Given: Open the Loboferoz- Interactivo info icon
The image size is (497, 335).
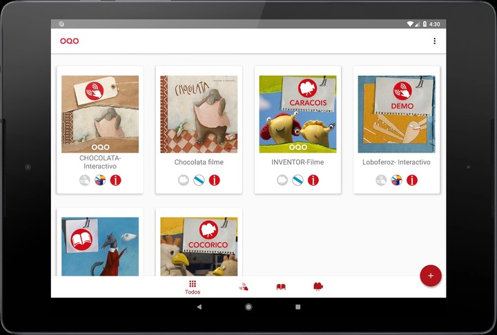Looking at the screenshot, I should point(412,180).
